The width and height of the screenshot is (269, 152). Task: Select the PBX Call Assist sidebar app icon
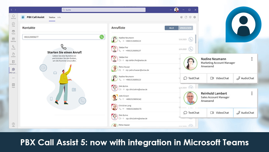pos(13,70)
